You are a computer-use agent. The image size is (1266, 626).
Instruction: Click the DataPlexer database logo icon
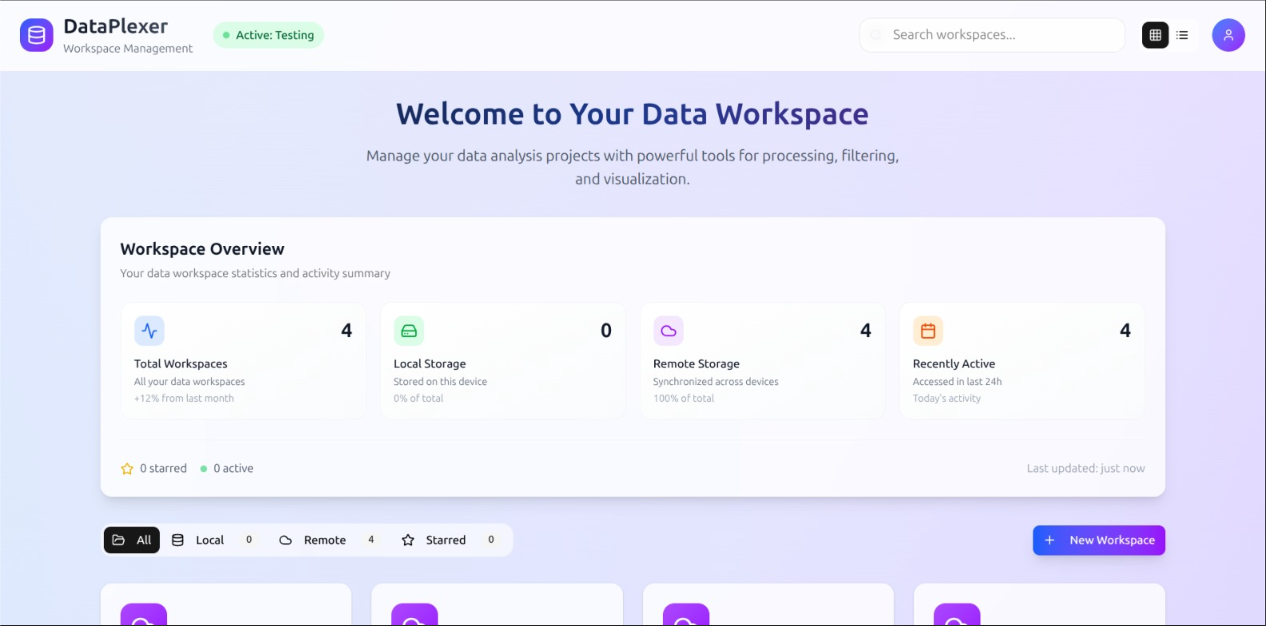click(36, 35)
